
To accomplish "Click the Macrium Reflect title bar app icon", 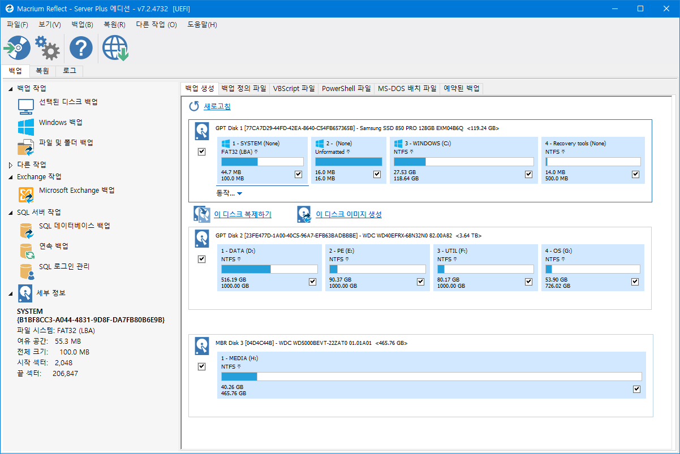I will point(8,8).
